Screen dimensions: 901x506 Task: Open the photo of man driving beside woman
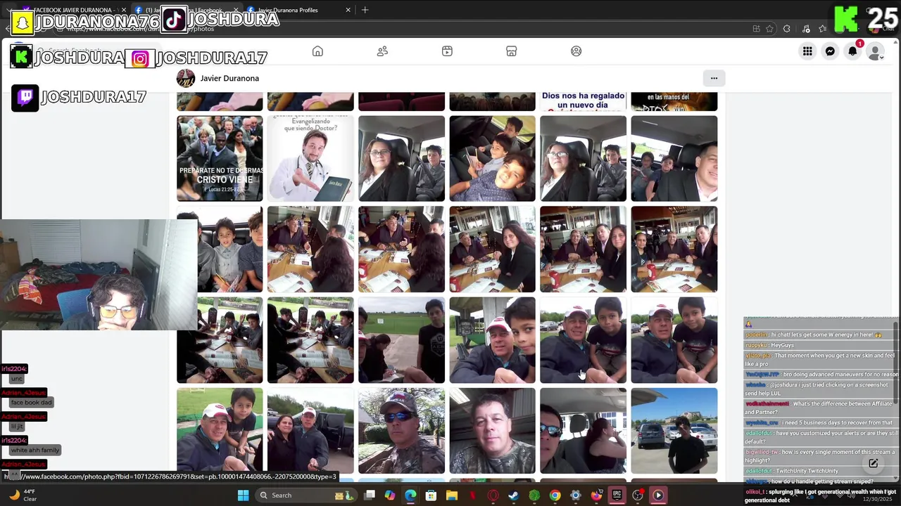583,431
